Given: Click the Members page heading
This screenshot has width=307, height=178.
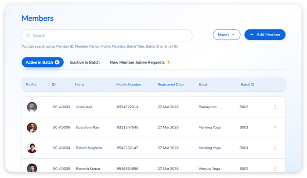Looking at the screenshot, I should pos(38,18).
